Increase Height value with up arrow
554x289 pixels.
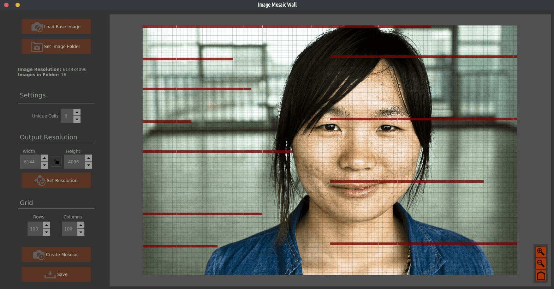pos(89,158)
